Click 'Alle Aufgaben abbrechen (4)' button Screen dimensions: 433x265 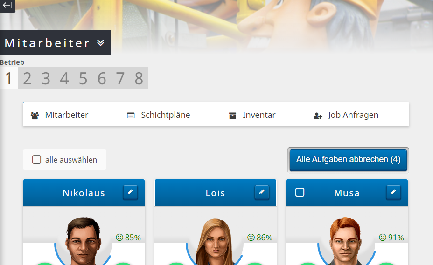348,160
